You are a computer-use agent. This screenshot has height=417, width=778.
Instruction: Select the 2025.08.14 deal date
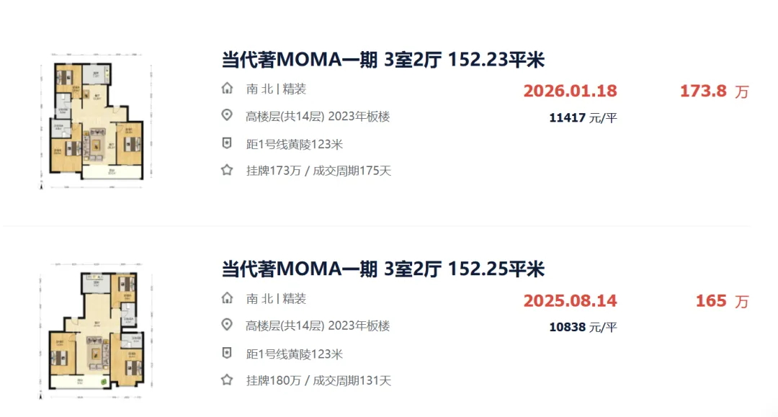point(570,300)
